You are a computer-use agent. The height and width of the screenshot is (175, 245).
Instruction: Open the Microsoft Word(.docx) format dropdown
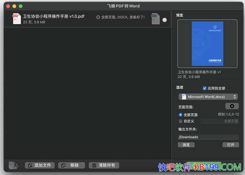[208, 97]
